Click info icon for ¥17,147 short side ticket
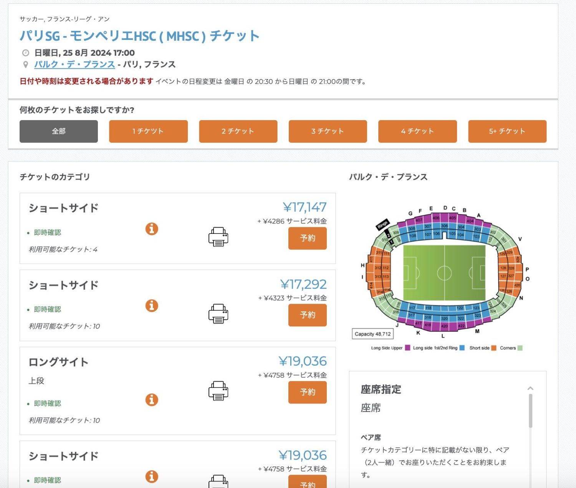Image resolution: width=576 pixels, height=488 pixels. [x=152, y=229]
